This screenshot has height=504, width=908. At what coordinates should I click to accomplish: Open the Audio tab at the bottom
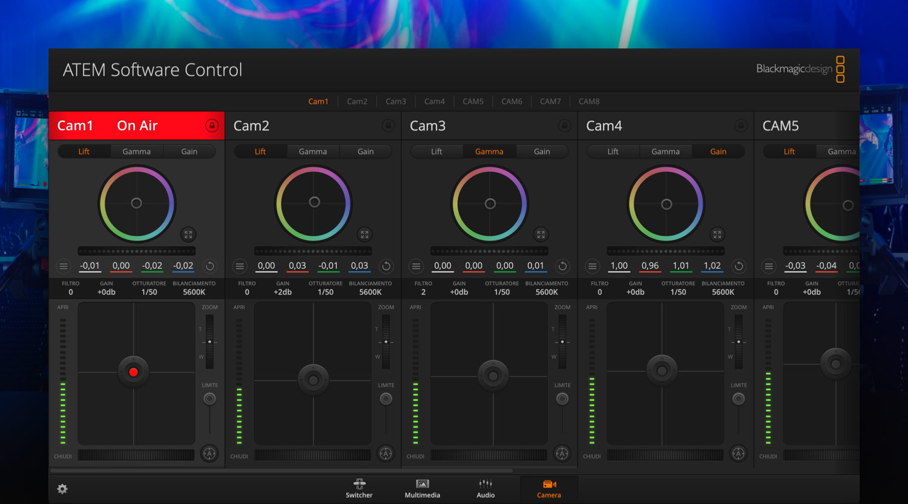coord(485,488)
